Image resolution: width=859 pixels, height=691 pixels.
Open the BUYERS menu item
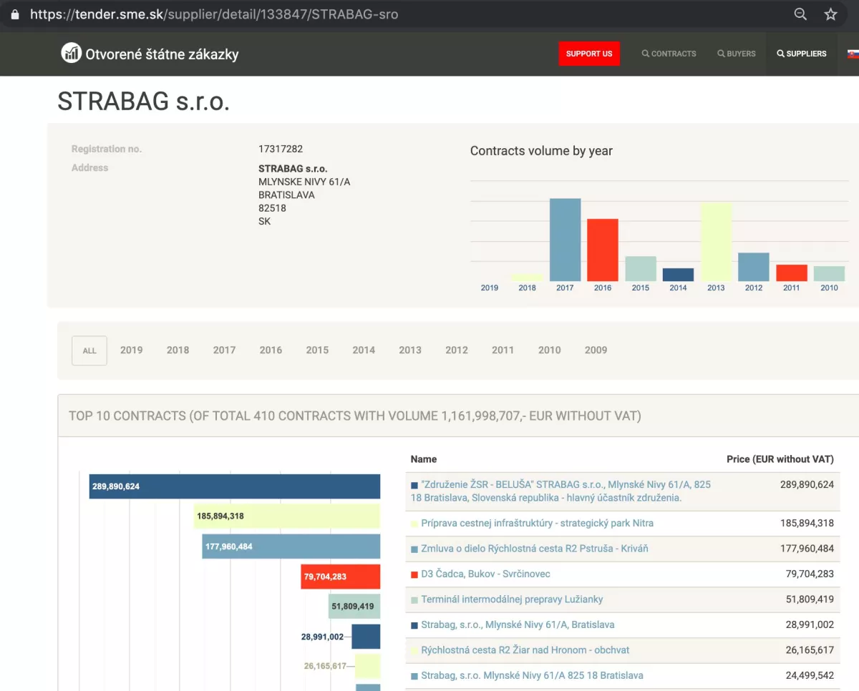(x=737, y=54)
